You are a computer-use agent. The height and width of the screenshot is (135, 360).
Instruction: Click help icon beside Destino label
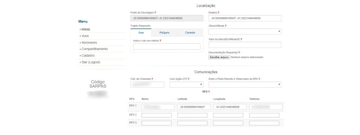219,13
